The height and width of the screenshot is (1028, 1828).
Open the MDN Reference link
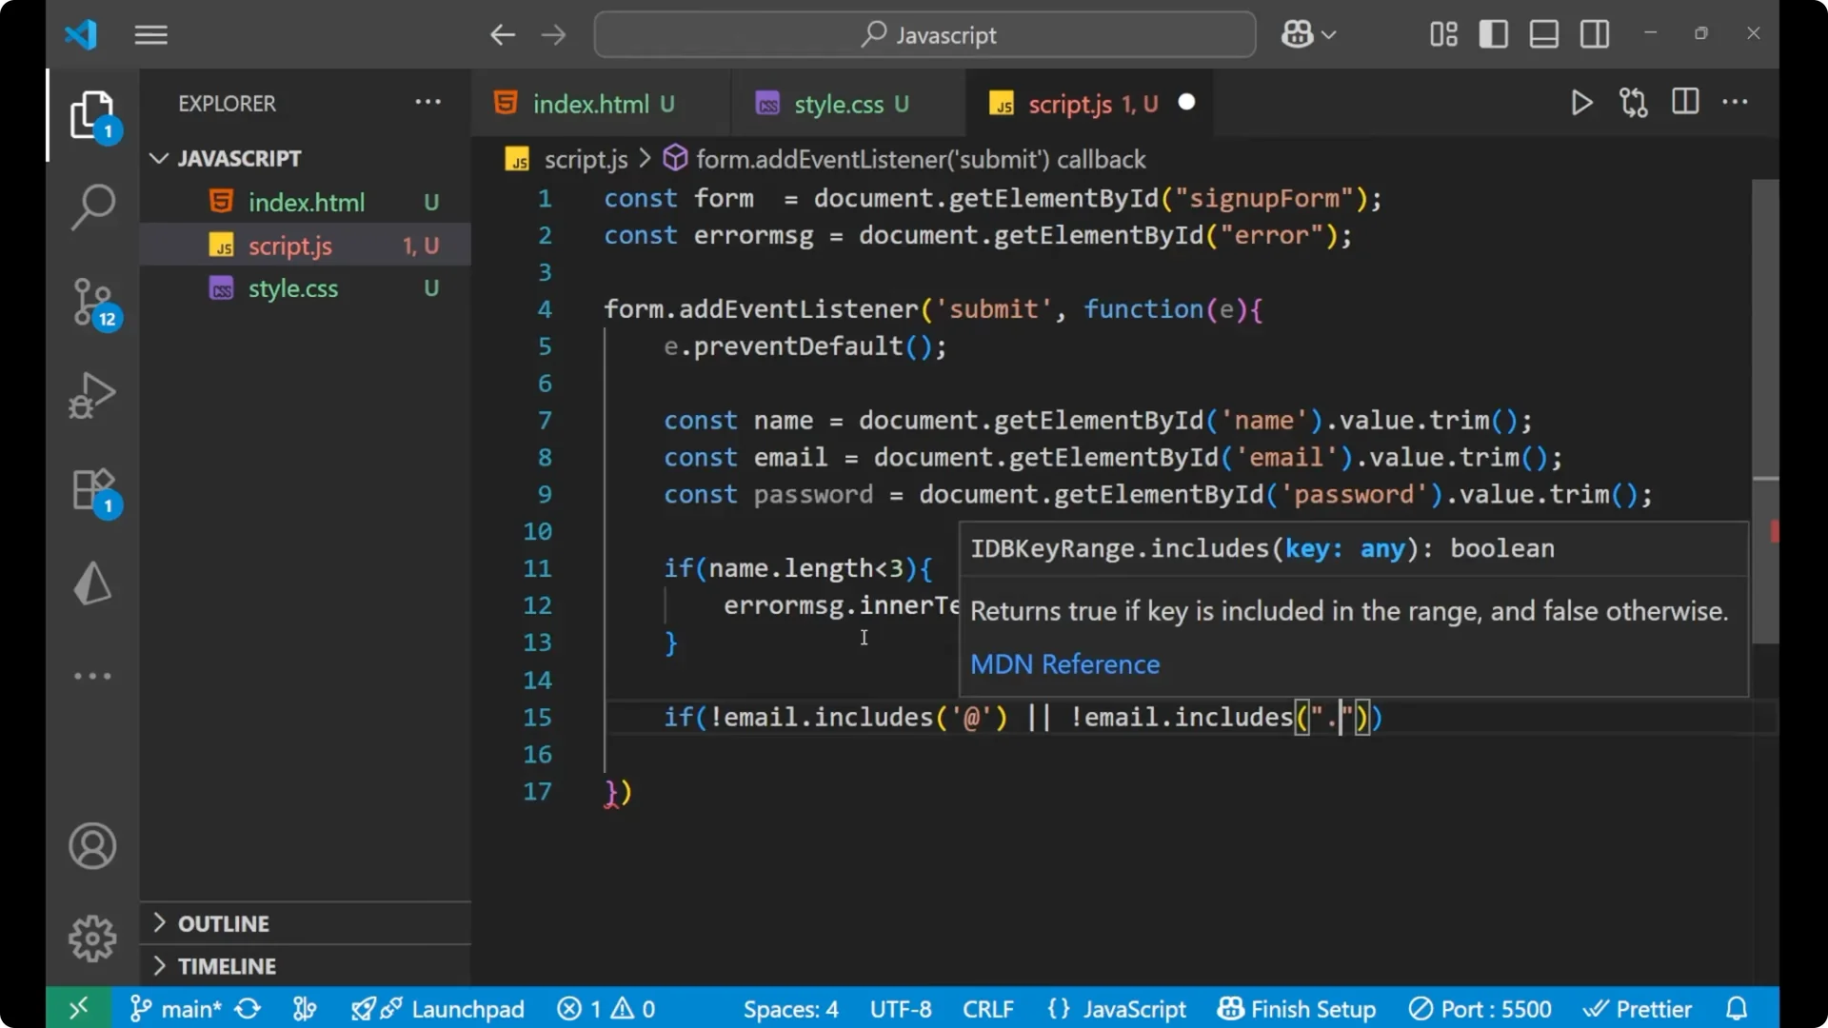[1064, 664]
